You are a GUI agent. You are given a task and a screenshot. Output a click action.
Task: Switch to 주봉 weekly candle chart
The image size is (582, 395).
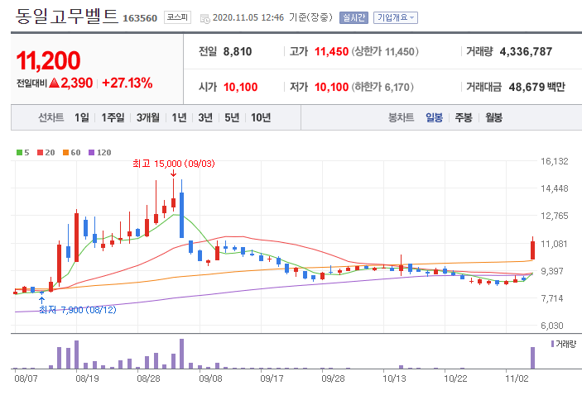point(464,117)
